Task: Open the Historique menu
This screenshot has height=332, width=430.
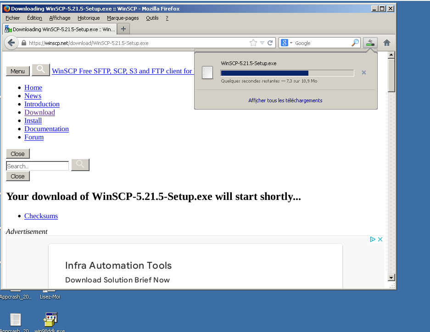Action: point(89,18)
